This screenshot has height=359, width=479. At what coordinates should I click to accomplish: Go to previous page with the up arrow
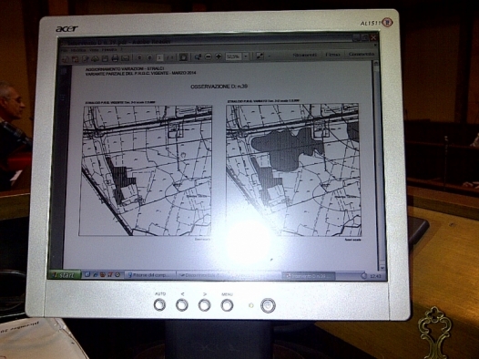(139, 57)
